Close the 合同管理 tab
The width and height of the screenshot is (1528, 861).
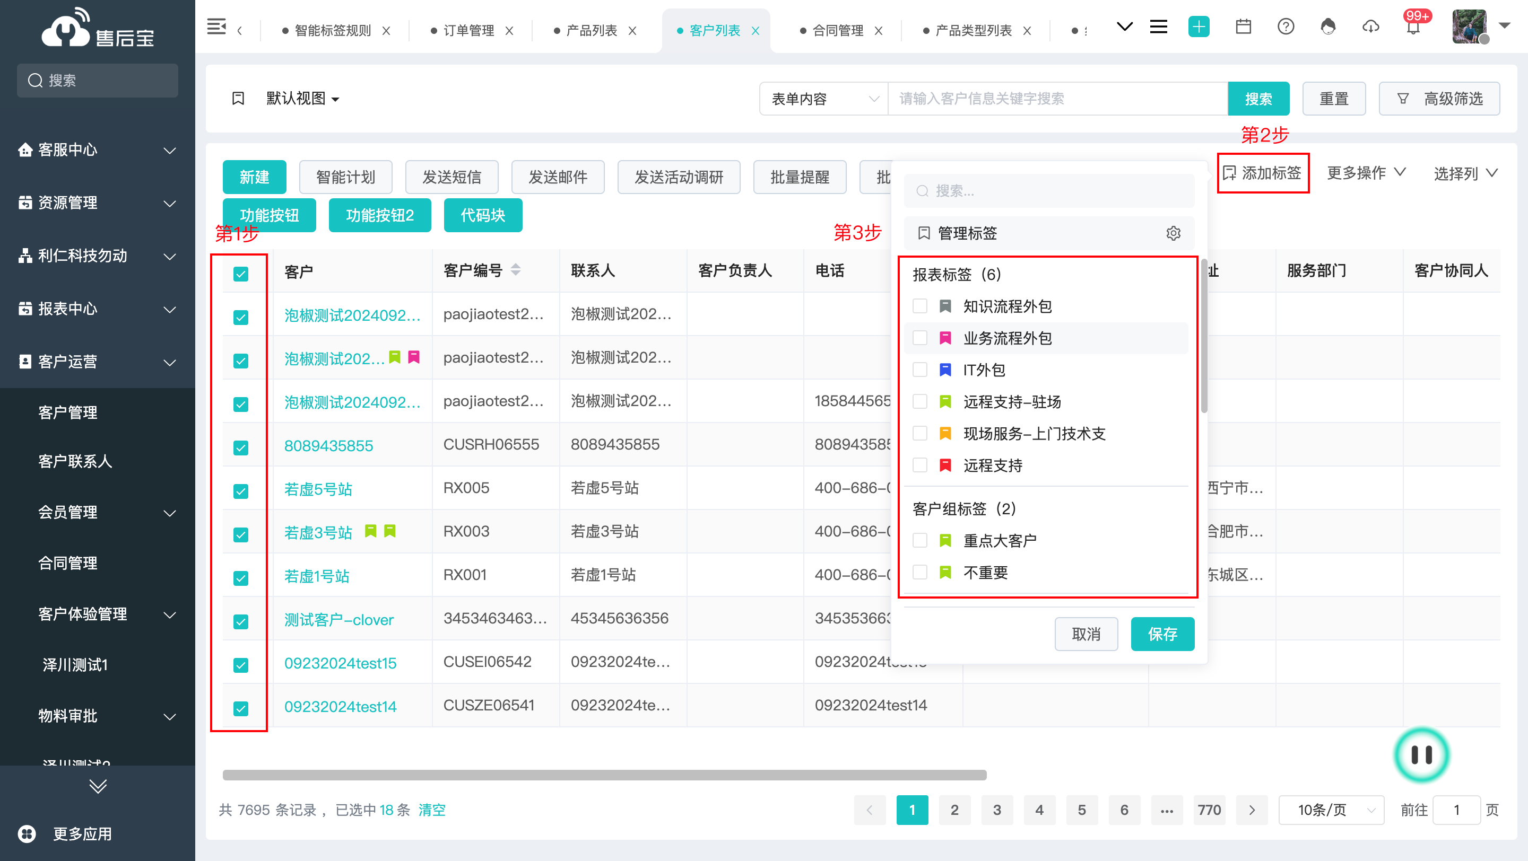(x=879, y=31)
